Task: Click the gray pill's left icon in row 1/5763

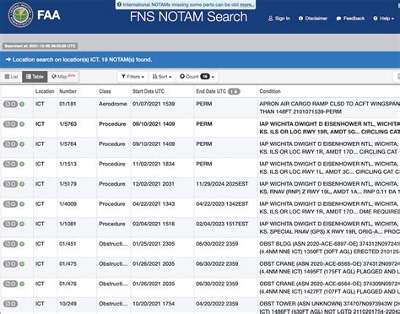Action: 8,124
